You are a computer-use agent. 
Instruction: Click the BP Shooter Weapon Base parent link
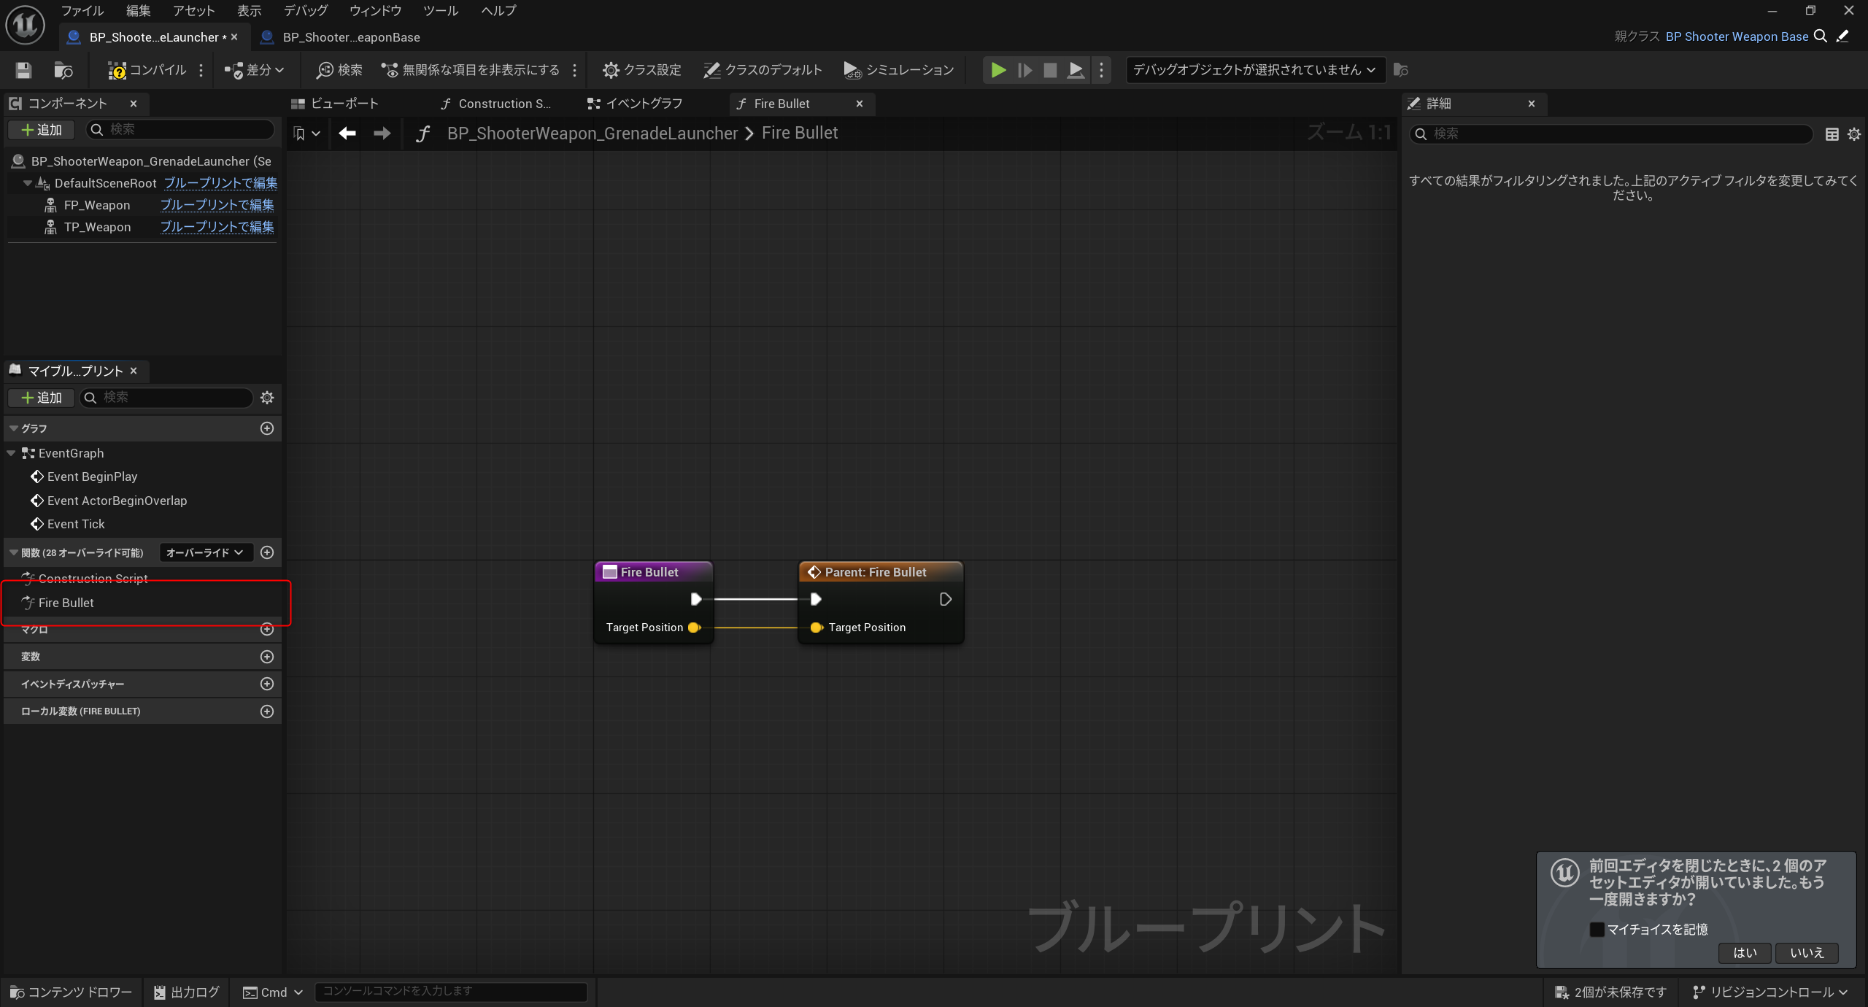pyautogui.click(x=1736, y=36)
